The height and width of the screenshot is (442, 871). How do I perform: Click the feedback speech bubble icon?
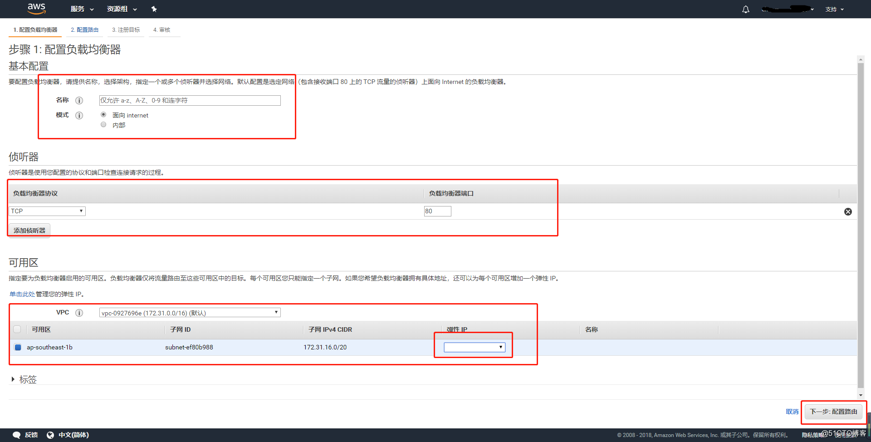(x=16, y=435)
